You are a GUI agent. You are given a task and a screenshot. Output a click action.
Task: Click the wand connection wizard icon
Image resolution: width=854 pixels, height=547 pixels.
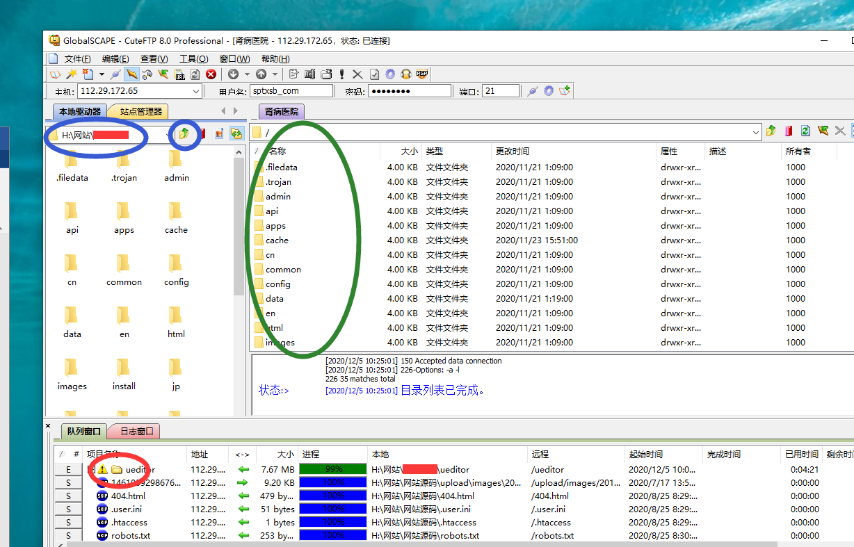click(71, 74)
